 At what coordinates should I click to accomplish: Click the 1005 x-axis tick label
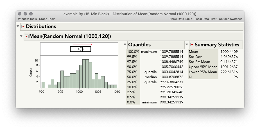98,92
